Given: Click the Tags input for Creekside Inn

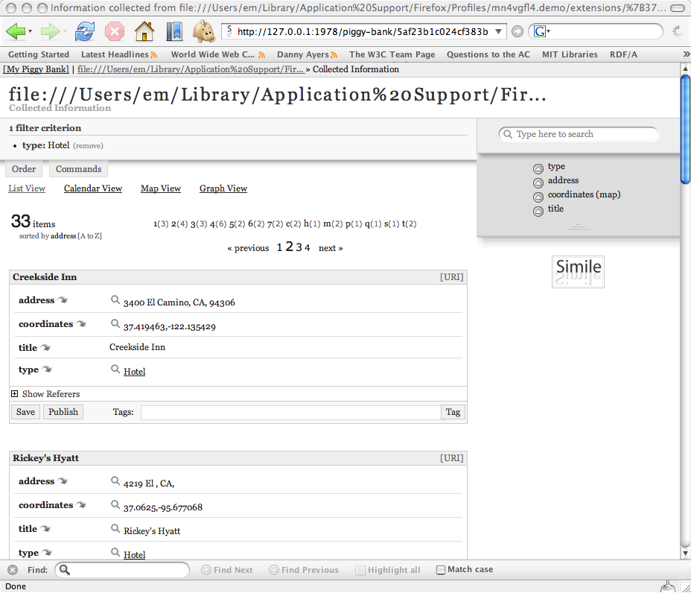Looking at the screenshot, I should [290, 412].
